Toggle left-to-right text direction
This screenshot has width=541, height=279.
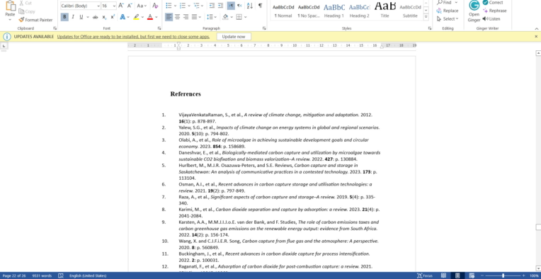coord(231,6)
